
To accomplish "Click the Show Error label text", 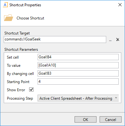I will (x=16, y=90).
